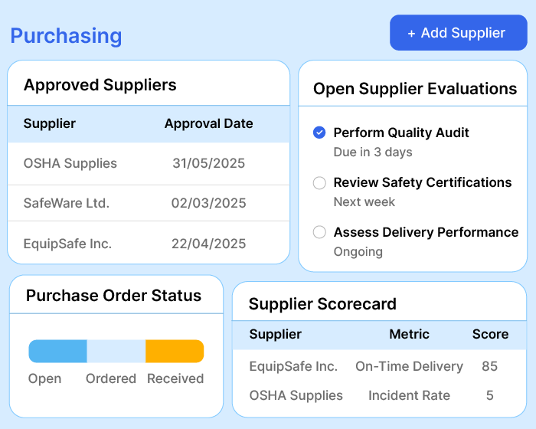Click the Score column header
The width and height of the screenshot is (536, 429).
(490, 334)
